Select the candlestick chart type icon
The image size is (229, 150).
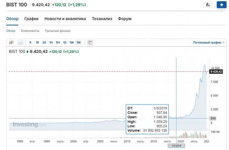[x=11, y=43]
